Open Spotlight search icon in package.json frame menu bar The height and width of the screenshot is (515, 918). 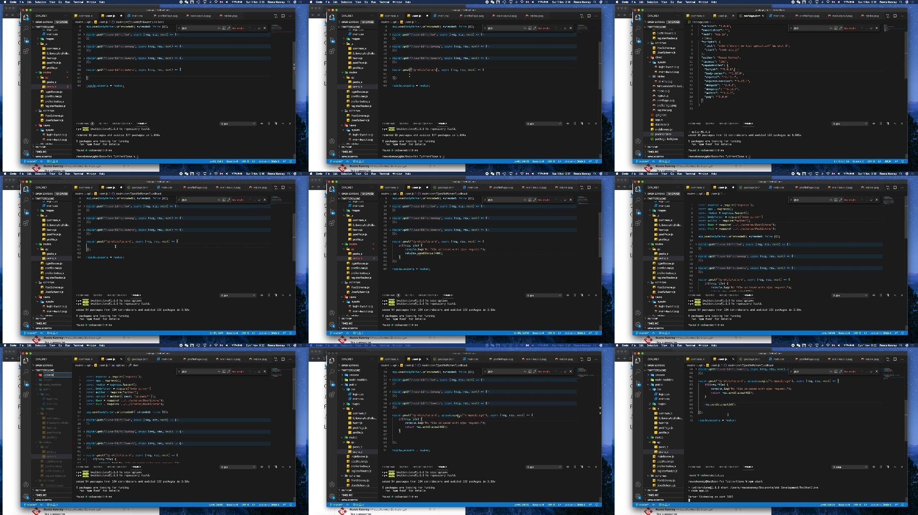pos(901,2)
